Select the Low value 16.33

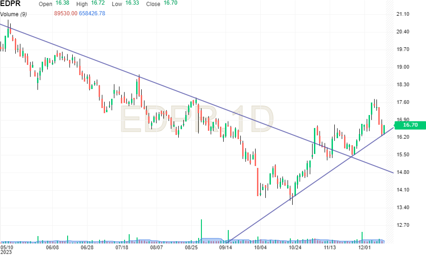[x=132, y=3]
